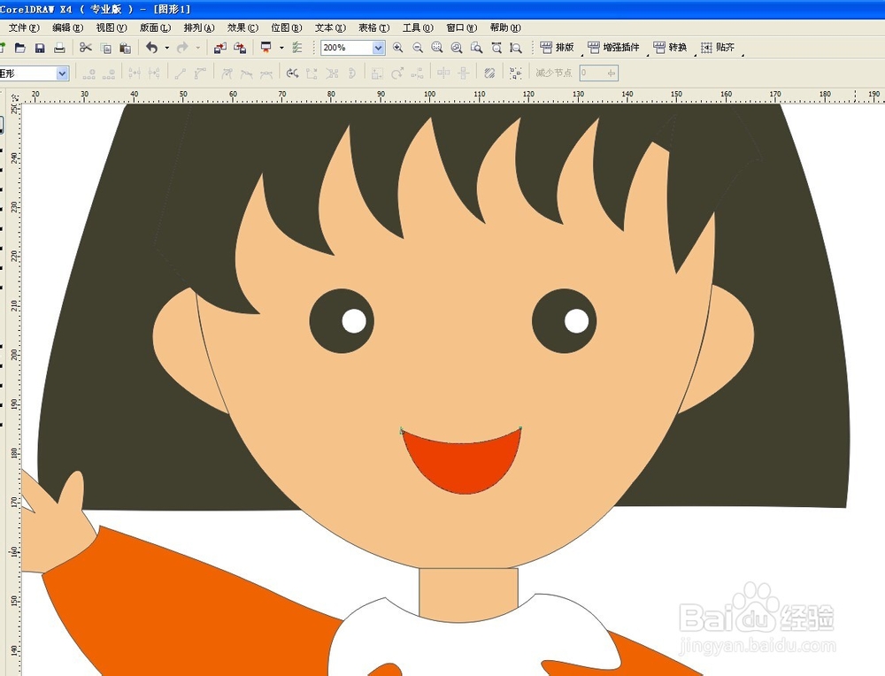The height and width of the screenshot is (676, 885).
Task: Click the convert to line icon
Action: click(180, 73)
